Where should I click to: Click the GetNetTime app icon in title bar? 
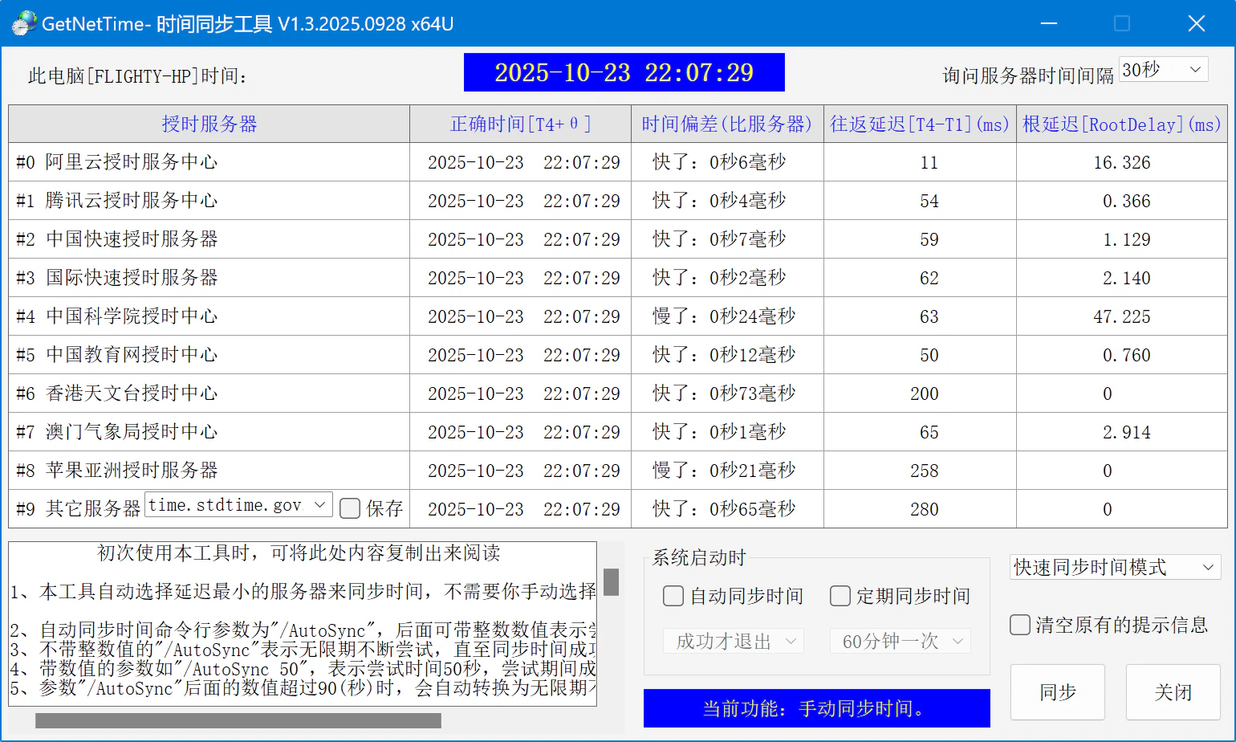(x=23, y=23)
